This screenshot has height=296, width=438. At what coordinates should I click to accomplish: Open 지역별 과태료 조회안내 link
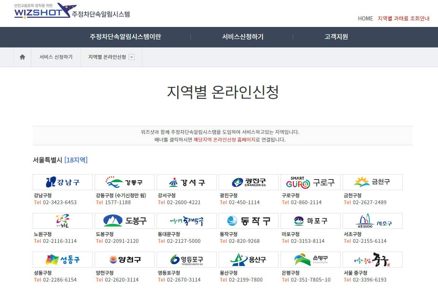[x=403, y=18]
